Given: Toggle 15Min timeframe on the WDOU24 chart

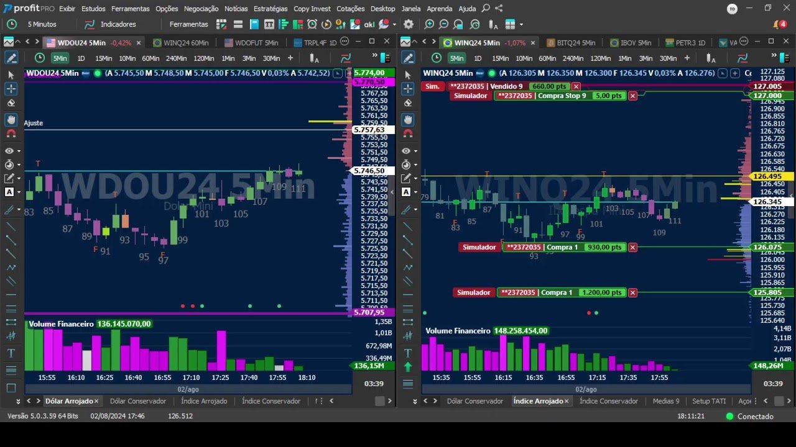Looking at the screenshot, I should [x=103, y=58].
